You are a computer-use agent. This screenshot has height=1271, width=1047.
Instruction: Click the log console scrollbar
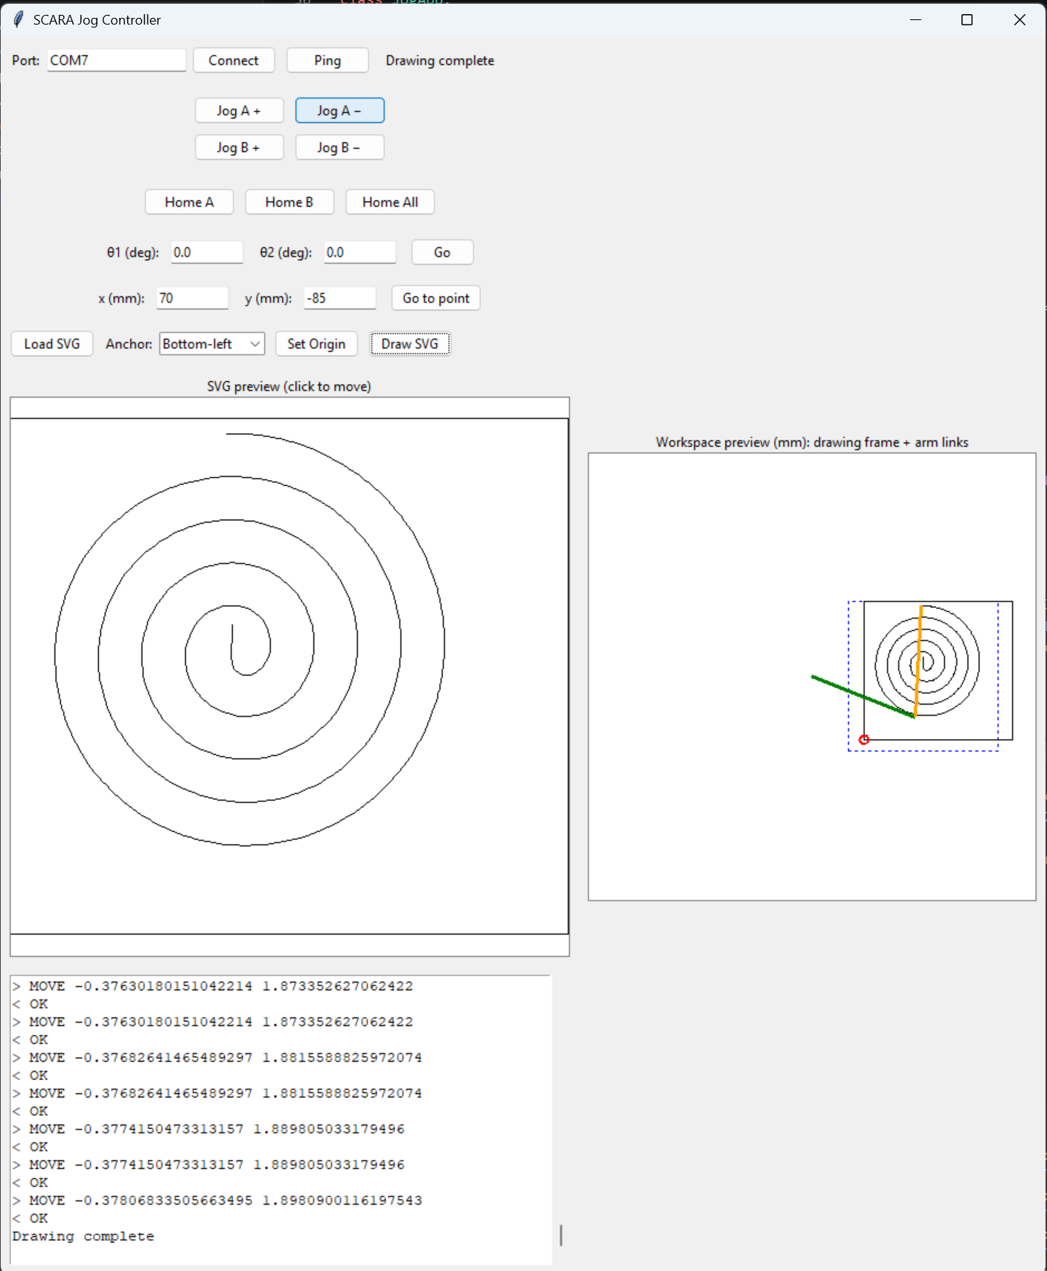560,1235
